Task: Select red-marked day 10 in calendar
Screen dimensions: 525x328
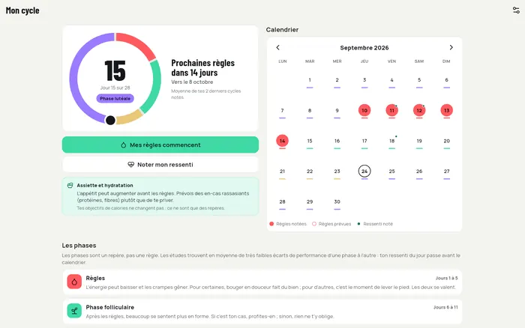Action: coord(364,110)
